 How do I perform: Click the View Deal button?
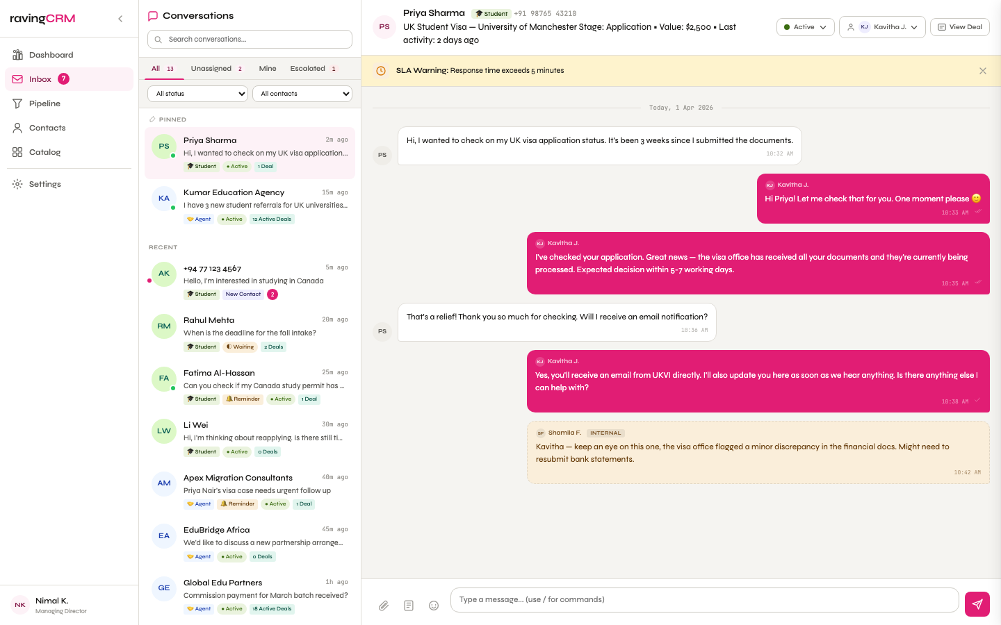959,27
